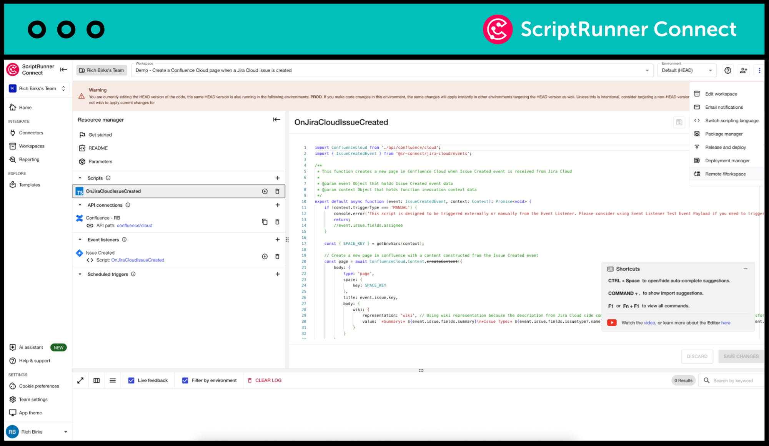This screenshot has height=446, width=769.
Task: Switch console to list view
Action: point(113,380)
